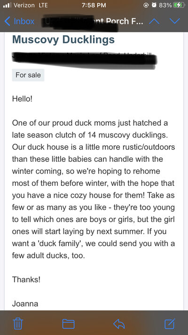Return to Inbox with back chevron
Image resolution: width=188 pixels, height=335 pixels.
(19, 21)
